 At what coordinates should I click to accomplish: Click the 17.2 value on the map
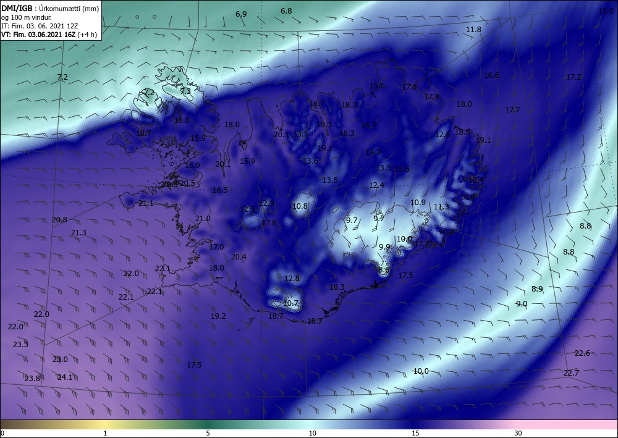pyautogui.click(x=574, y=77)
